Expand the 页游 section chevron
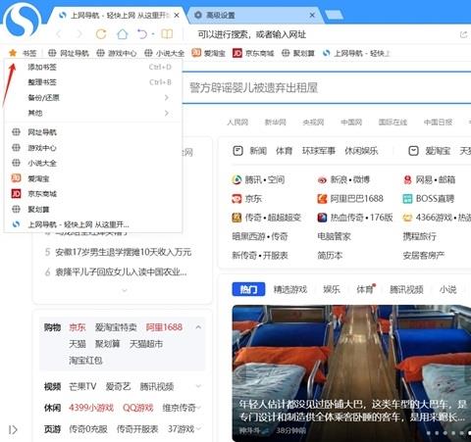The height and width of the screenshot is (442, 471). [198, 428]
